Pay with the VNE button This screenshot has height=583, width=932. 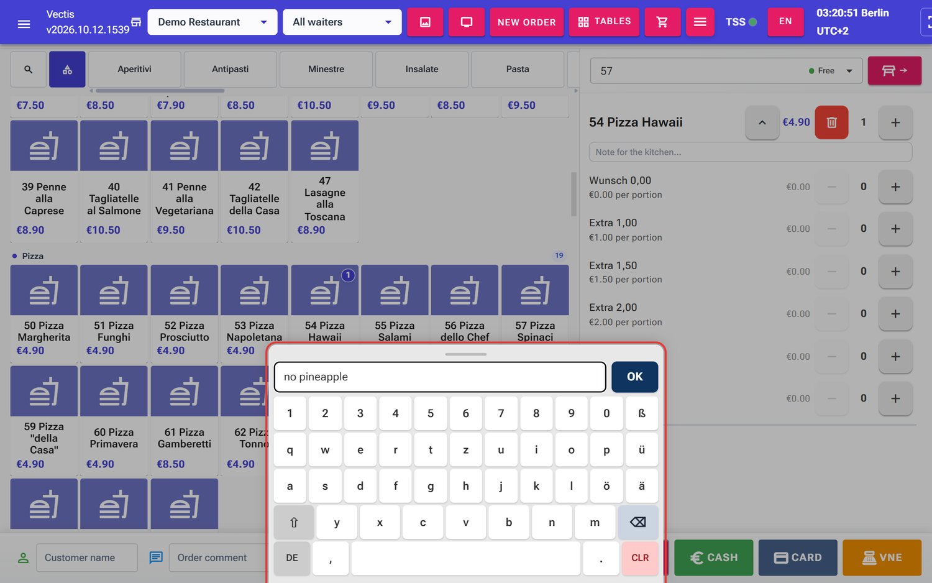[882, 558]
